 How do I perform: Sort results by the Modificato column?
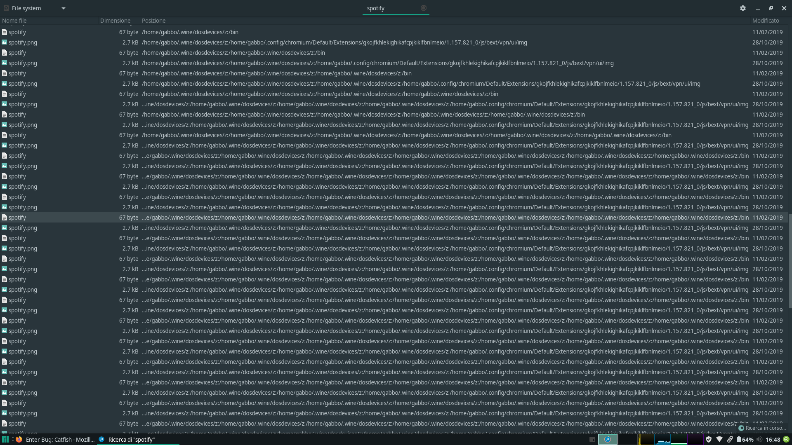[x=765, y=21]
